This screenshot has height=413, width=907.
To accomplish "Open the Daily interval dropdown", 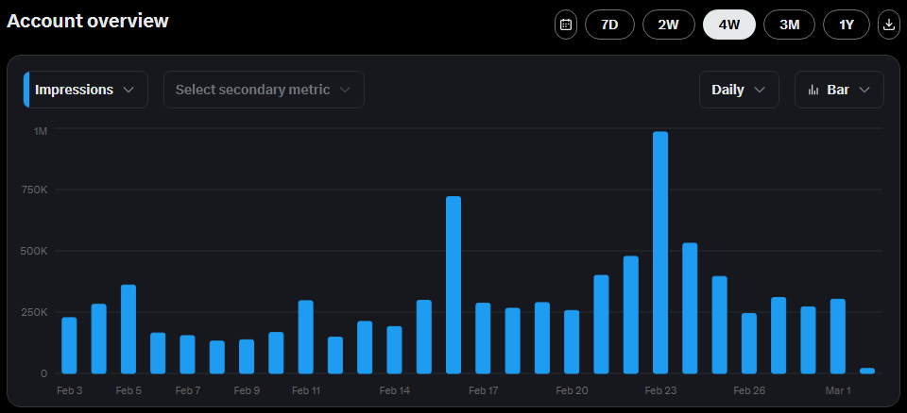I will 739,90.
